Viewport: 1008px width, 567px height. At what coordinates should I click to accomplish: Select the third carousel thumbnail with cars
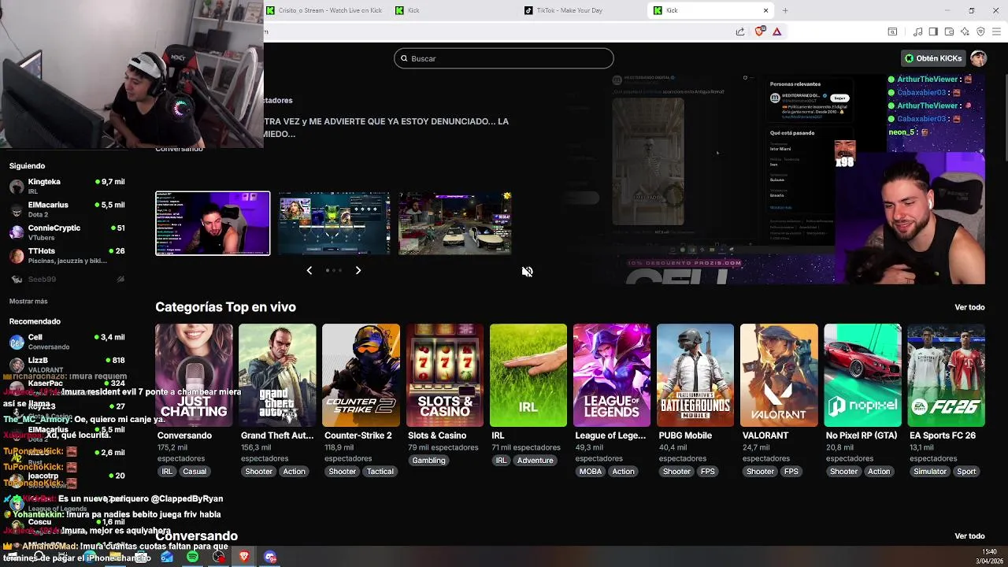pyautogui.click(x=455, y=224)
